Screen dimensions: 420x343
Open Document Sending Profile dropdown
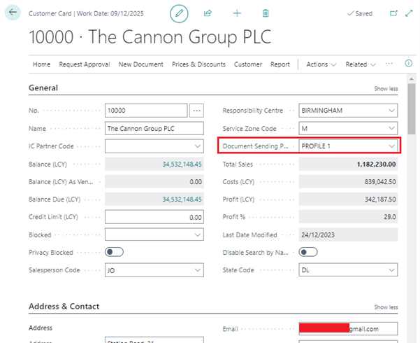[391, 146]
